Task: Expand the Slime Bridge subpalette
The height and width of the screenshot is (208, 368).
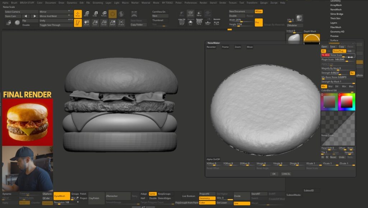Action: (336, 14)
